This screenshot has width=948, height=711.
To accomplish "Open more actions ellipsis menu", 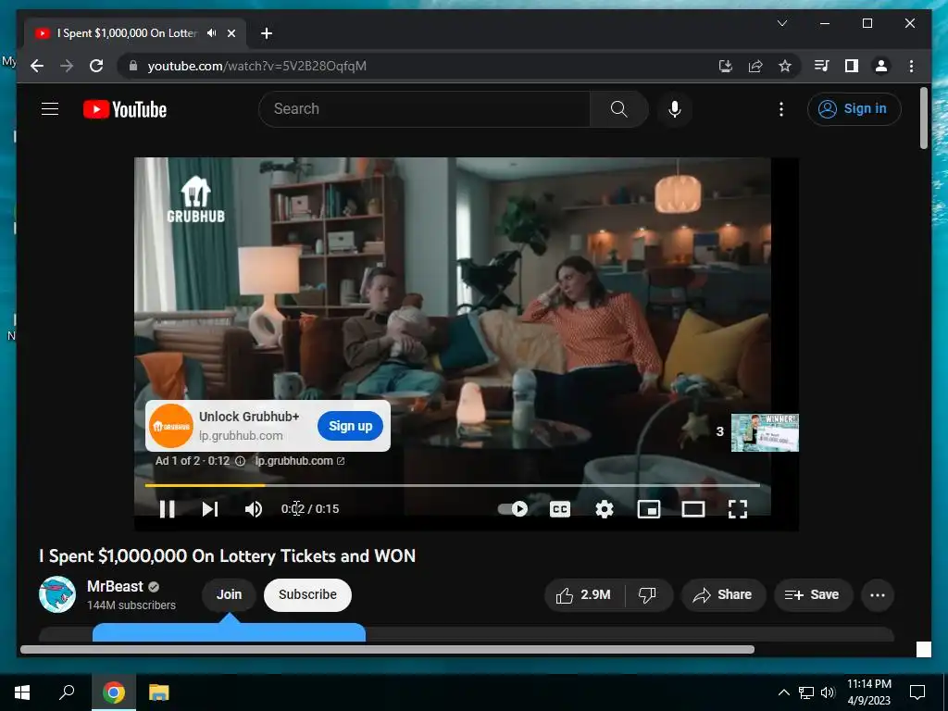I will click(878, 595).
